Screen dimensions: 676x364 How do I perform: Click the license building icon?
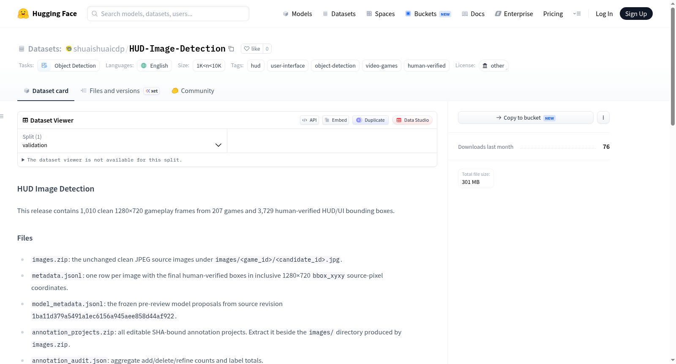click(485, 66)
